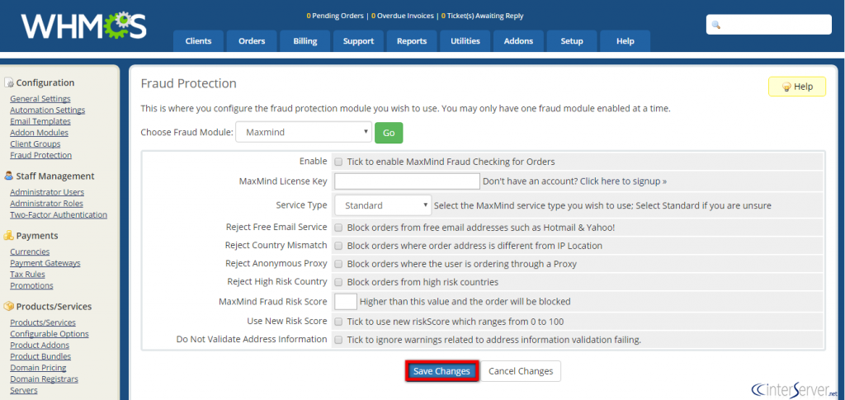Click the Configuration section icon

coord(8,82)
